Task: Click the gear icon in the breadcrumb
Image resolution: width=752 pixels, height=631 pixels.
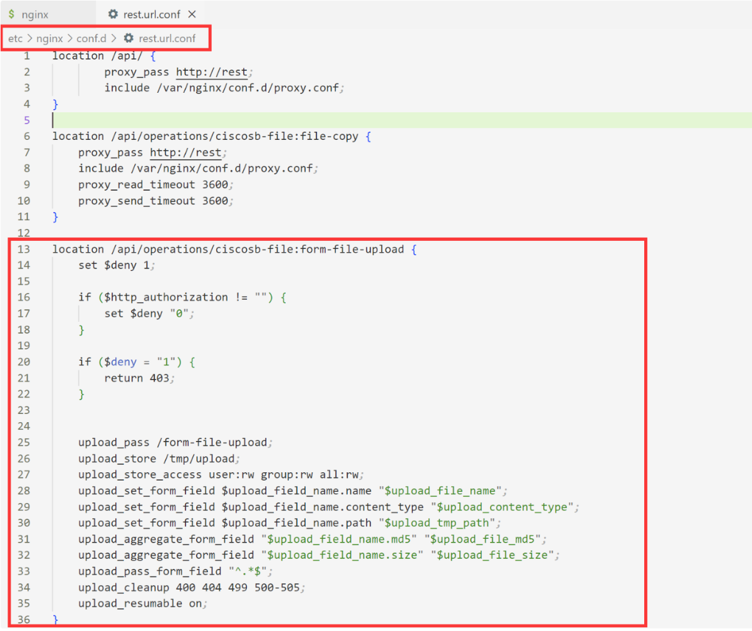Action: coord(128,38)
